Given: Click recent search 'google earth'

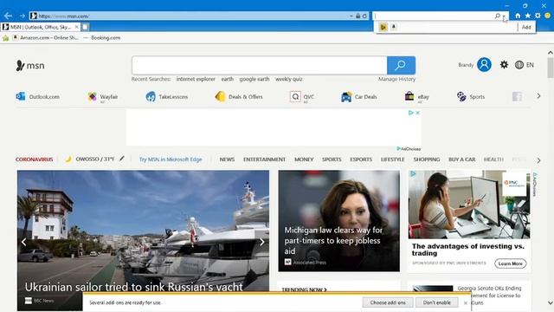Looking at the screenshot, I should point(254,79).
